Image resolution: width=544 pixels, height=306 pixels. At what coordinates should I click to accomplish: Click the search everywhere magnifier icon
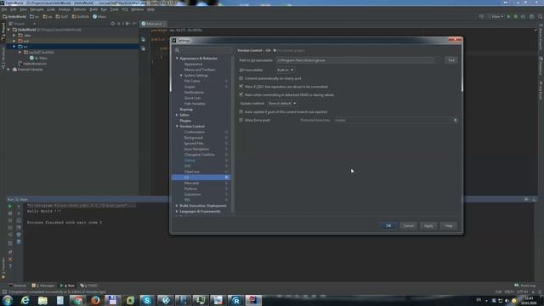[x=541, y=16]
